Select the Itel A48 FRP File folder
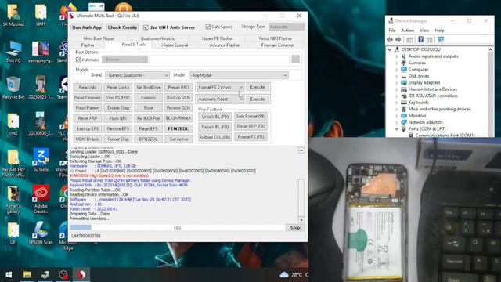501x282 pixels. pos(13,163)
